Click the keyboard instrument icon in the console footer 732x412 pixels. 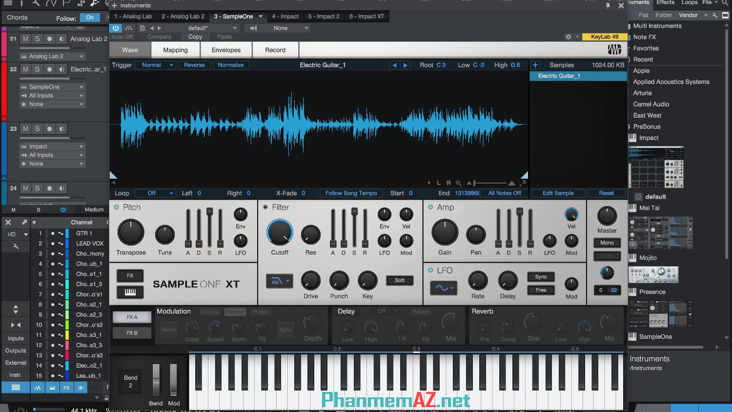point(52,387)
